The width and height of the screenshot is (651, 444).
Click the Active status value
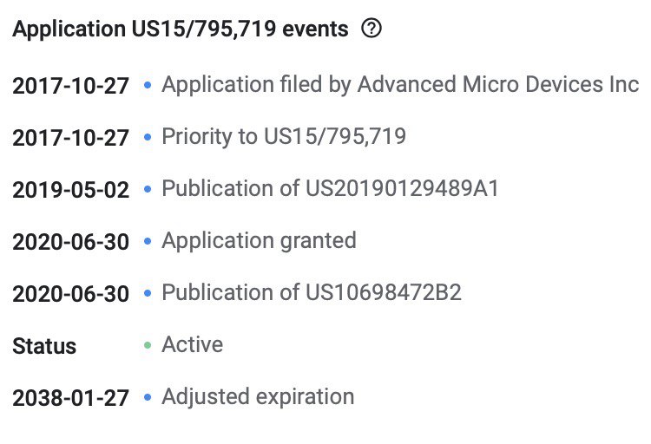pyautogui.click(x=192, y=344)
